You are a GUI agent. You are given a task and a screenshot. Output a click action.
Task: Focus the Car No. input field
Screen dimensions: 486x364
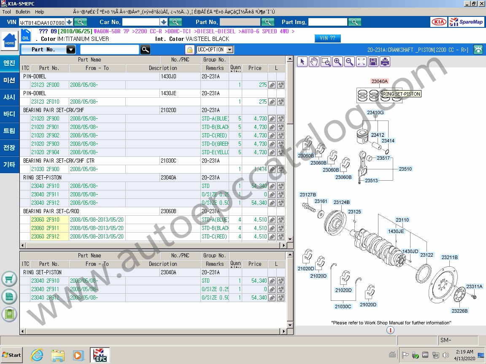141,22
